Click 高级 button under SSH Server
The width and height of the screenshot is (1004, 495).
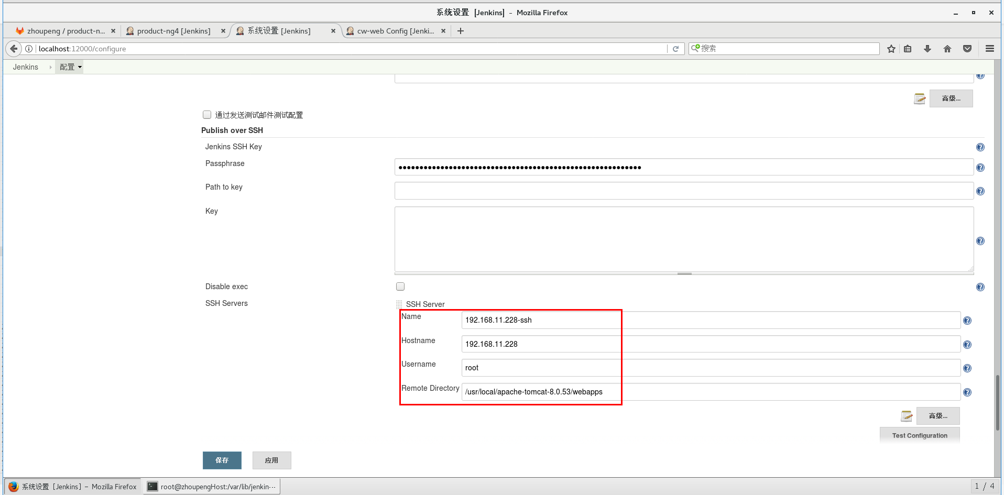pos(938,416)
